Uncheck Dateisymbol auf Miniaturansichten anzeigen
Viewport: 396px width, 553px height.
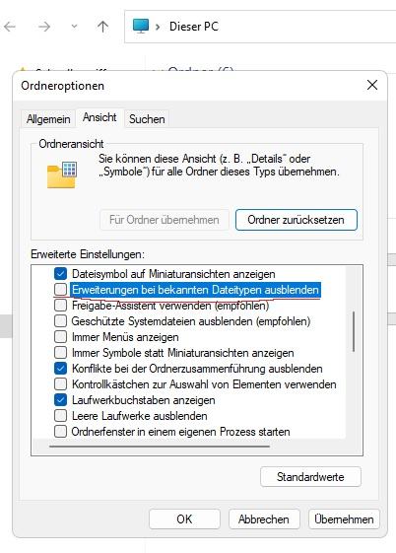pyautogui.click(x=61, y=274)
